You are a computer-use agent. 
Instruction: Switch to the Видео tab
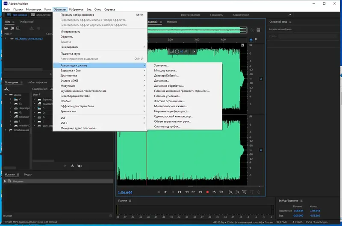pyautogui.click(x=28, y=174)
